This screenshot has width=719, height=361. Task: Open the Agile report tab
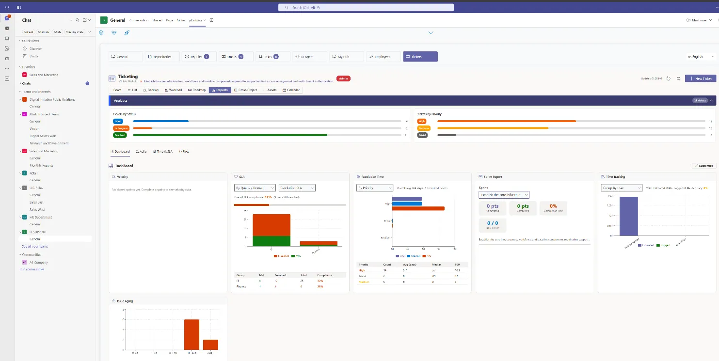click(141, 152)
